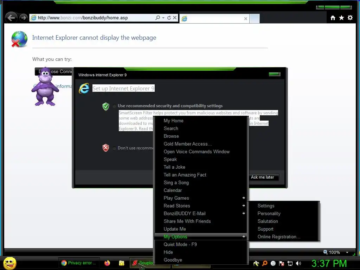Open Favorites star icon
This screenshot has width=360, height=270.
coord(341,18)
